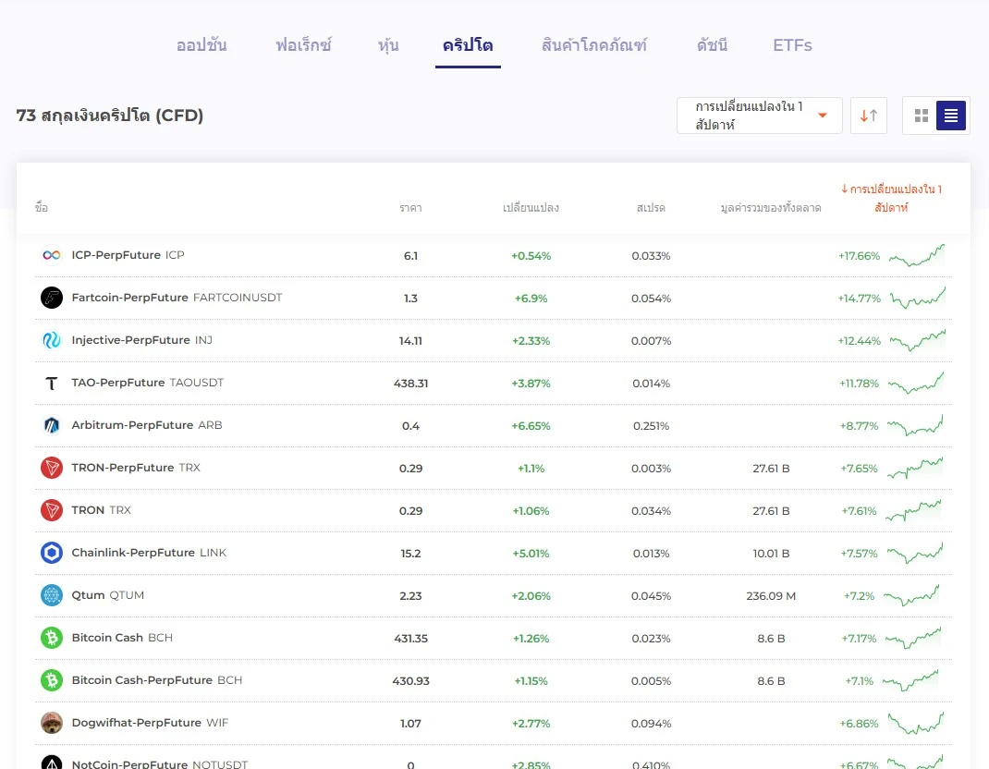Click the Fartcoin price 1.3
Viewport: 989px width, 769px height.
410,299
